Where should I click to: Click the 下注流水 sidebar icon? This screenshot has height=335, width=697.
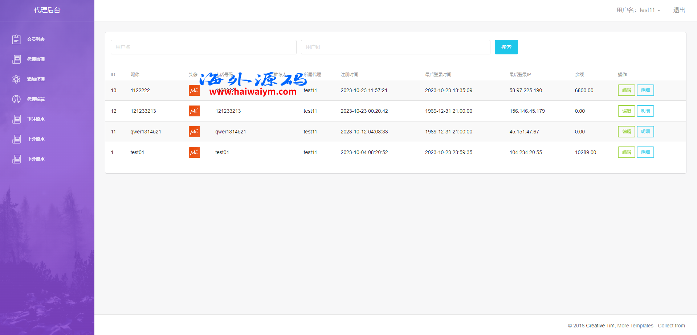16,119
